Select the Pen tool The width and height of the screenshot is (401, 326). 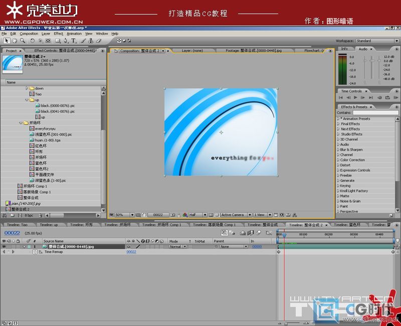[66, 41]
